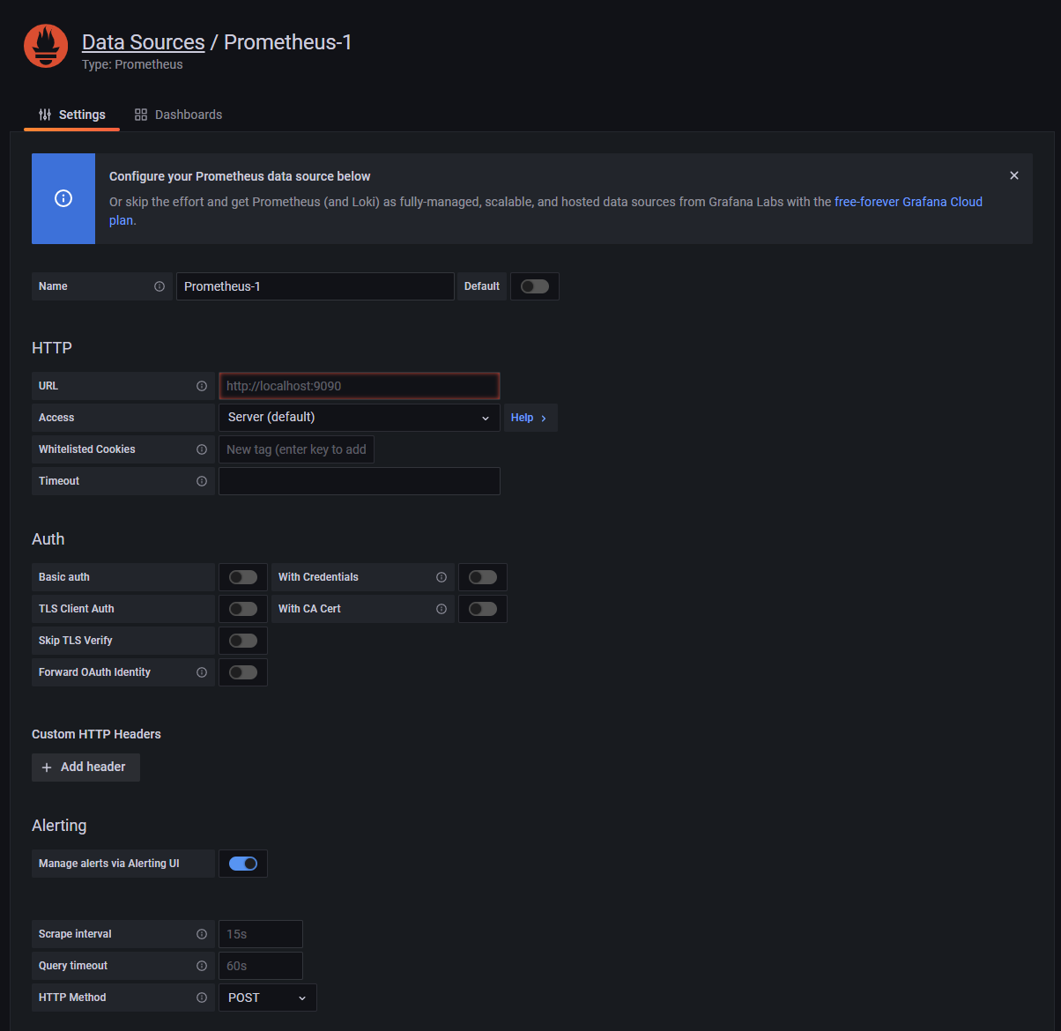Open the HTTP Method POST dropdown
Screen dimensions: 1061x1031
268,998
